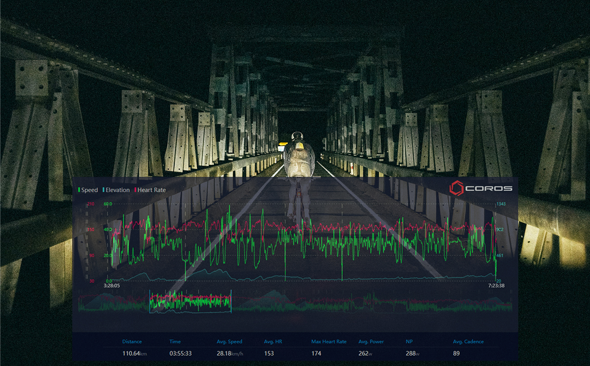Viewport: 590px width, 366px height.
Task: Select the left handle of the range selector
Action: coord(150,301)
